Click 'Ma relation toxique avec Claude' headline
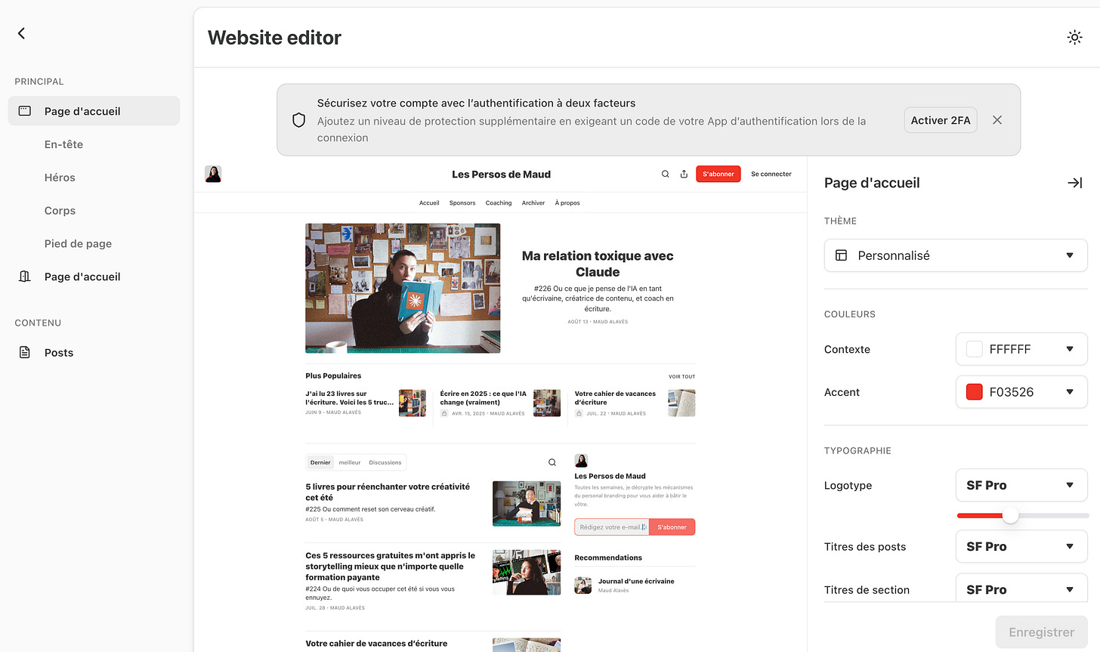 (x=598, y=264)
